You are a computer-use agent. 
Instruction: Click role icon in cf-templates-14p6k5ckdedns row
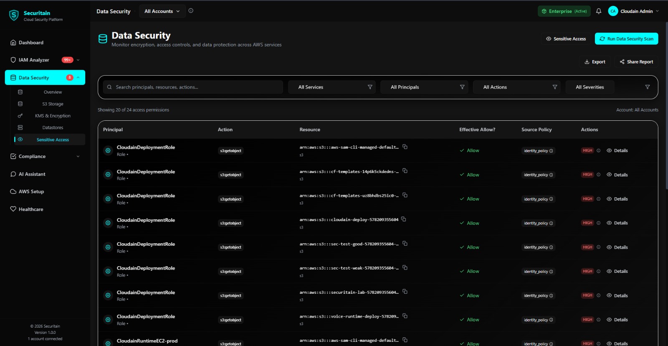(x=108, y=175)
